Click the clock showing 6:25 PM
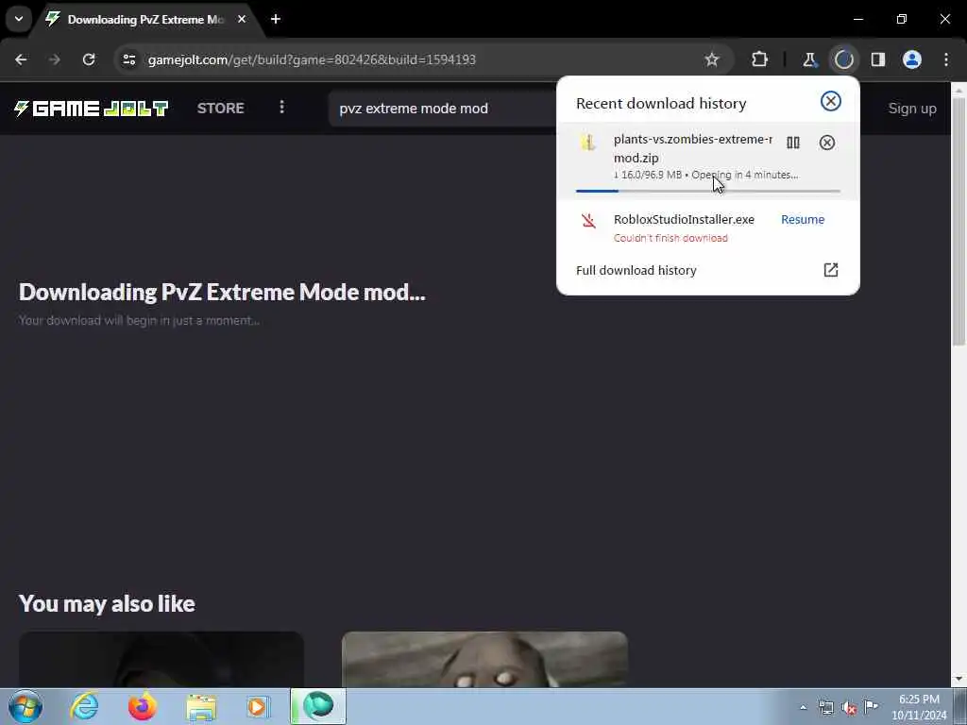Image resolution: width=967 pixels, height=725 pixels. pyautogui.click(x=919, y=700)
